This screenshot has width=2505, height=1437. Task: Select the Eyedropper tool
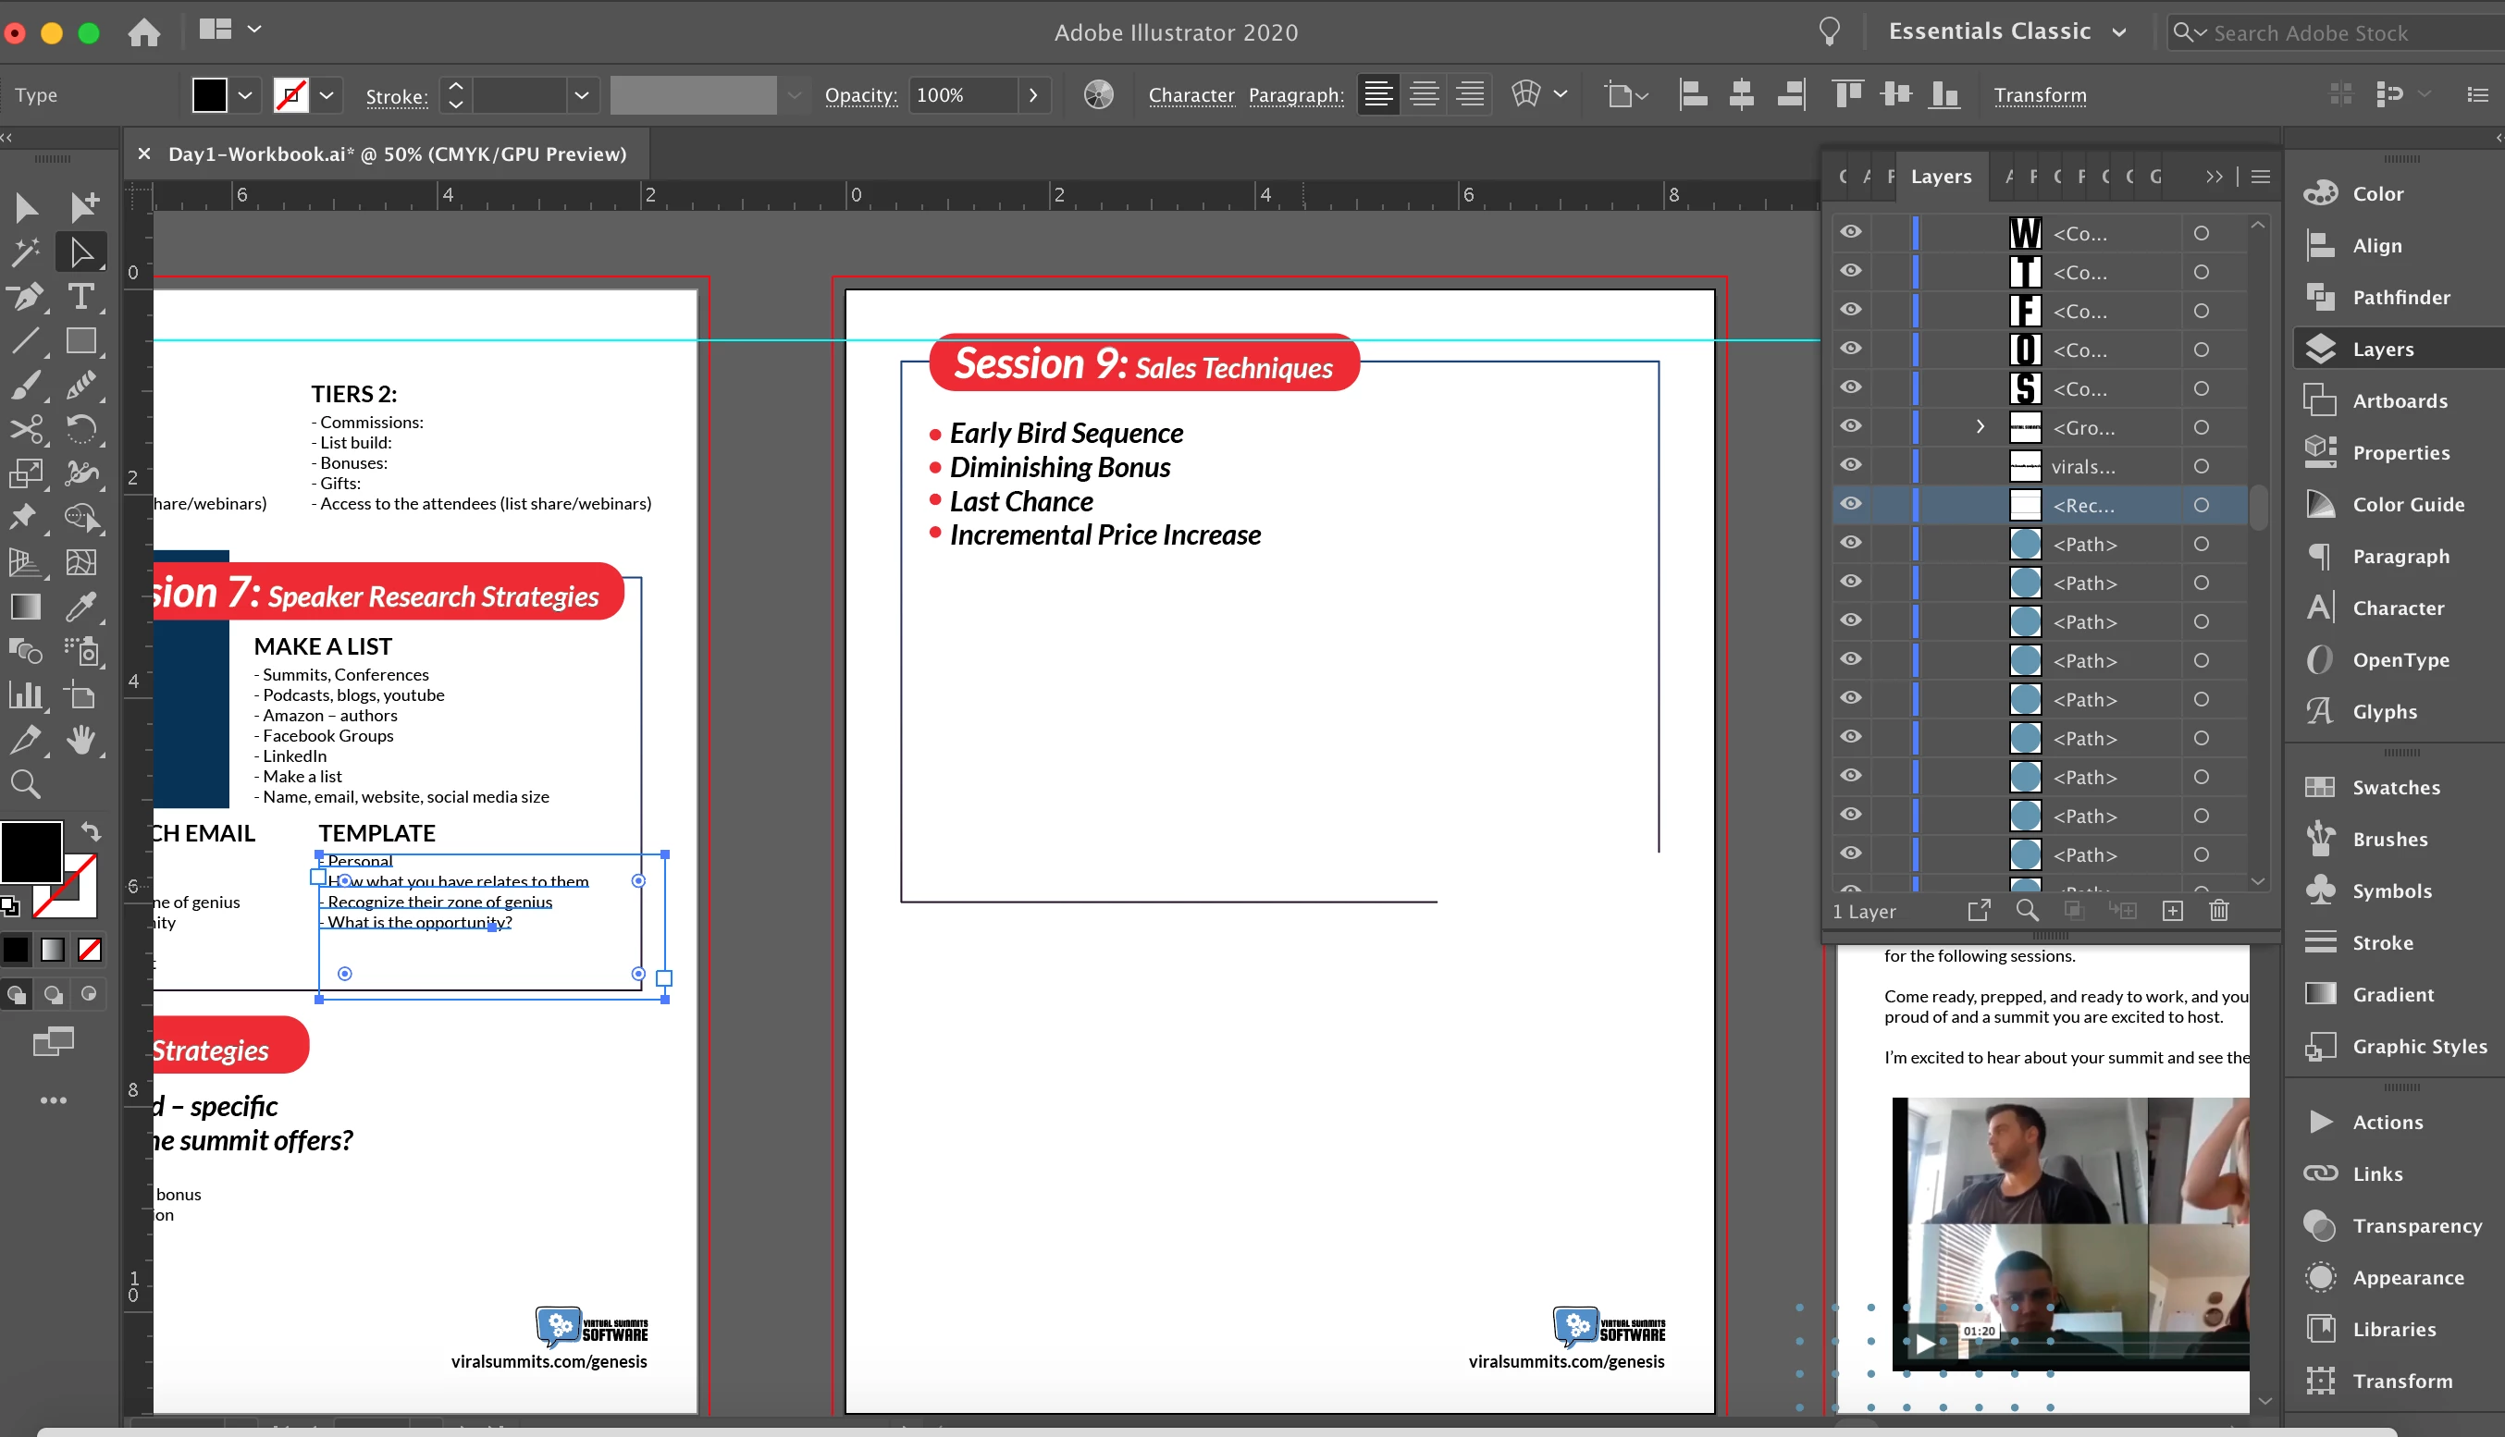[80, 607]
